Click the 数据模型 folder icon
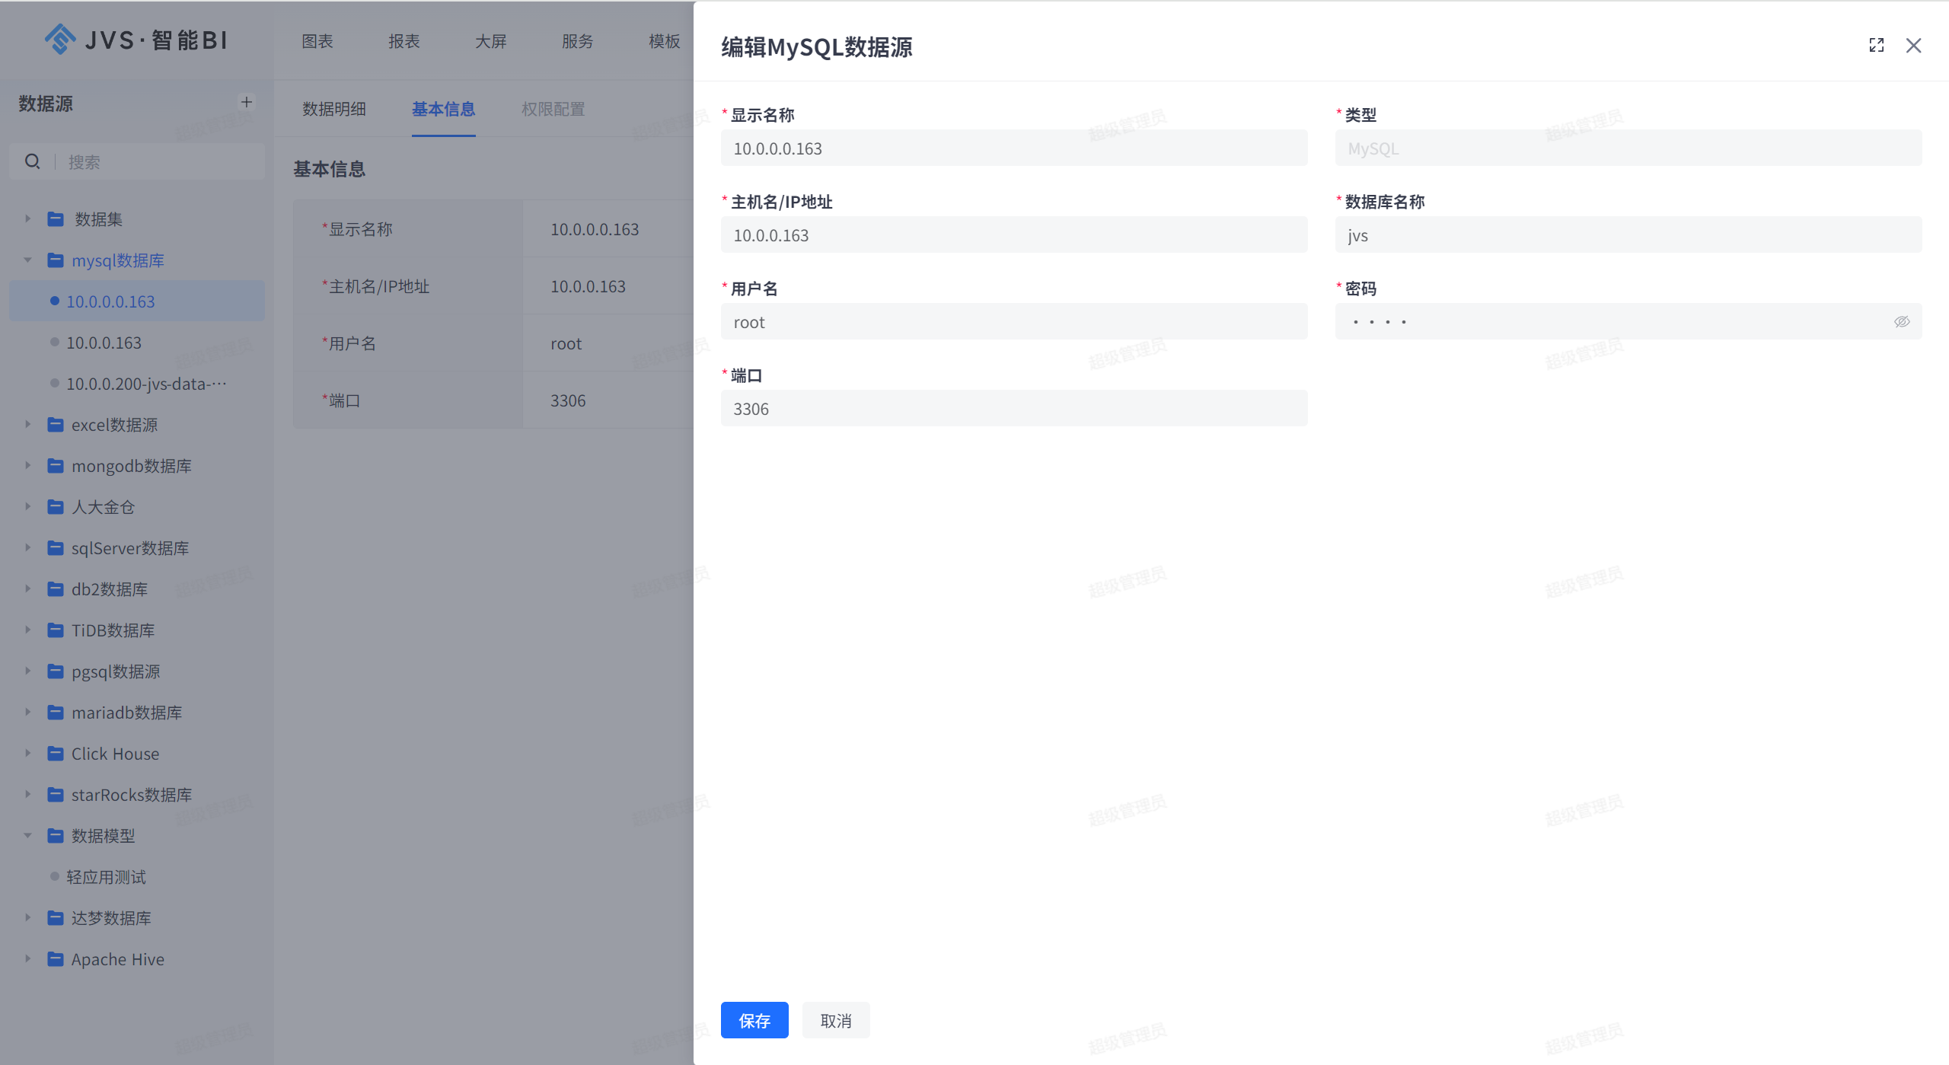This screenshot has width=1949, height=1065. (x=56, y=836)
